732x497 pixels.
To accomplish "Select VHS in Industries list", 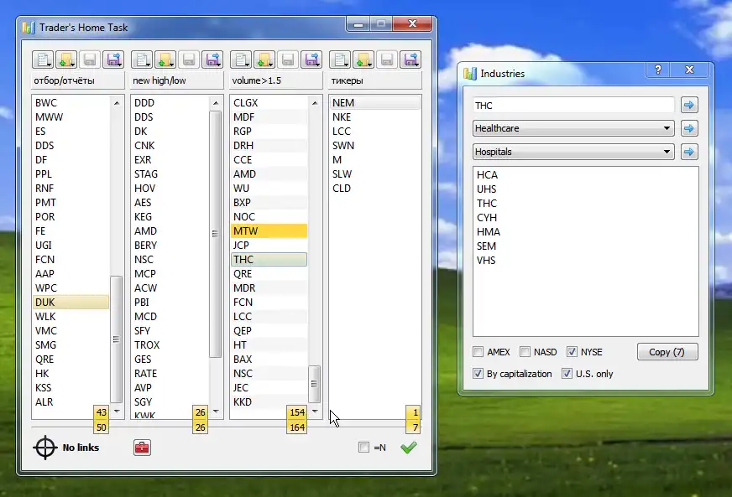I will click(585, 260).
